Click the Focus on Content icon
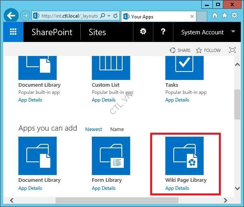244x207 pixels. (x=232, y=50)
